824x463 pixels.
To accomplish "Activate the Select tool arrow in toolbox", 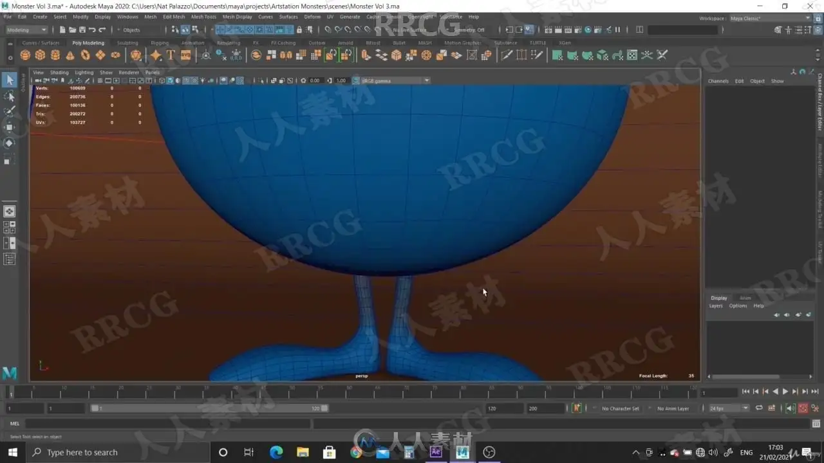I will (x=10, y=80).
